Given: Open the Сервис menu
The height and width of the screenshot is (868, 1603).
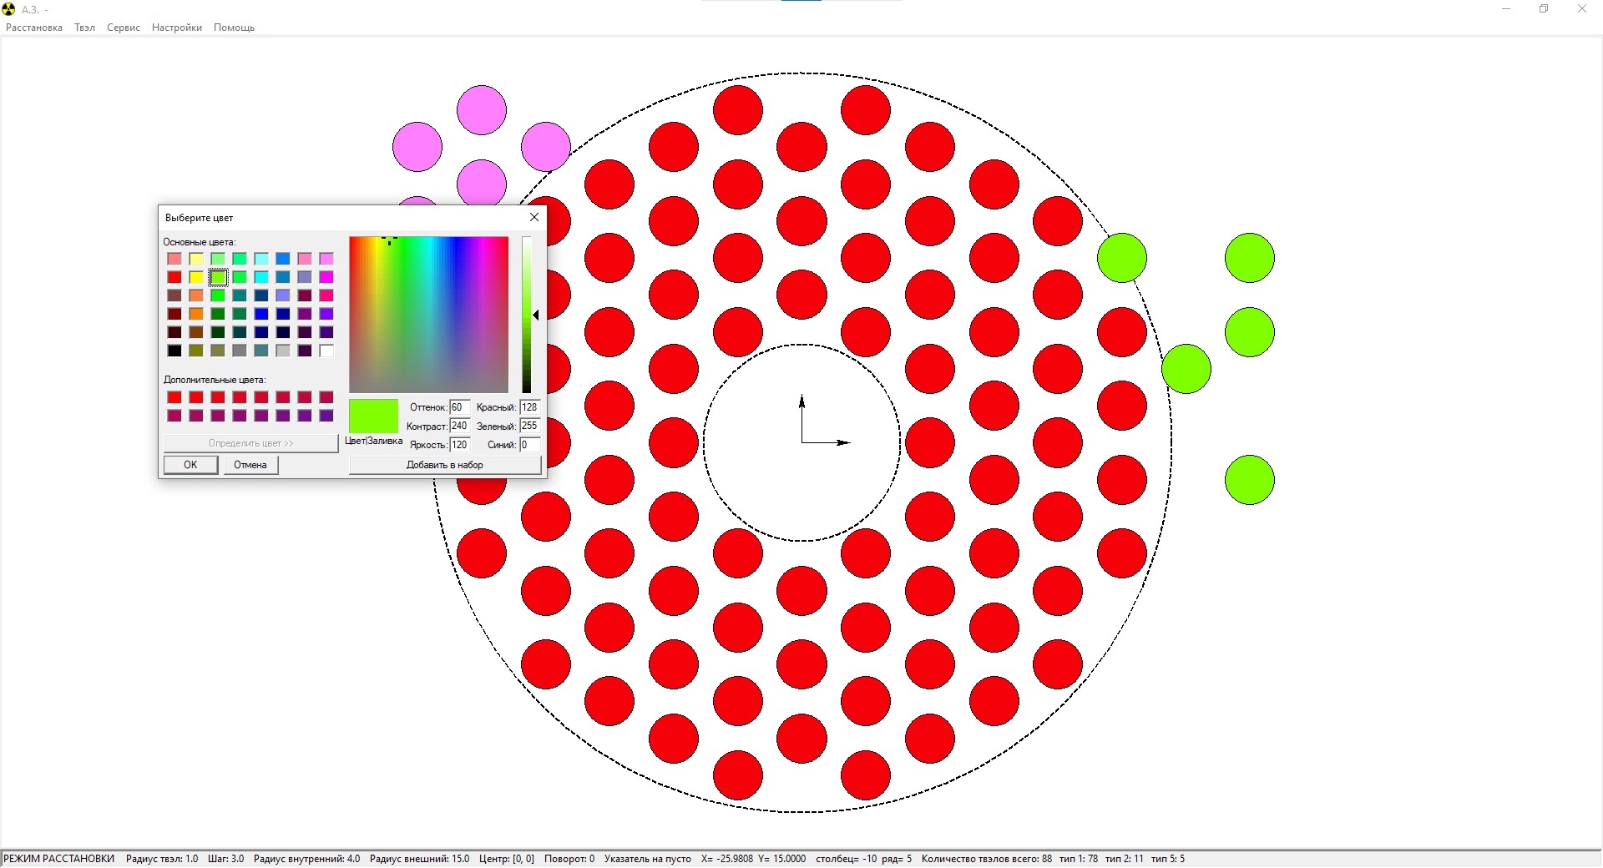Looking at the screenshot, I should pyautogui.click(x=124, y=28).
